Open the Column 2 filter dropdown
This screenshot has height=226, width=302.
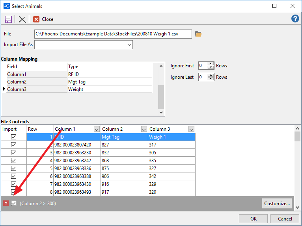pyautogui.click(x=144, y=129)
